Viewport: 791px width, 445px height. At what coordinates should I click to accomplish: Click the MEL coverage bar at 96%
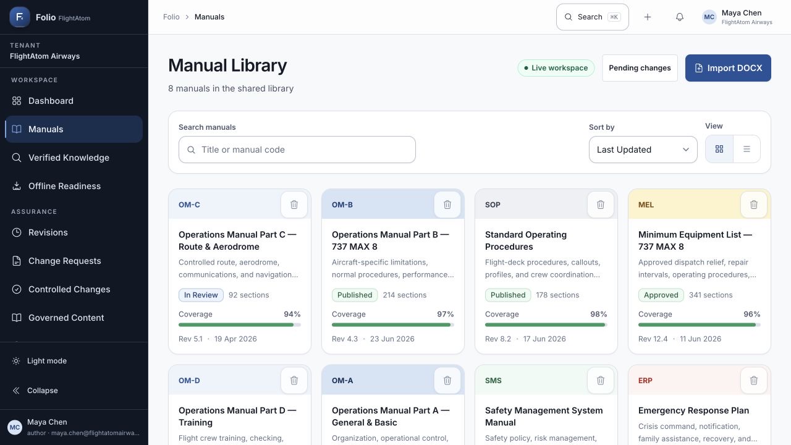700,324
